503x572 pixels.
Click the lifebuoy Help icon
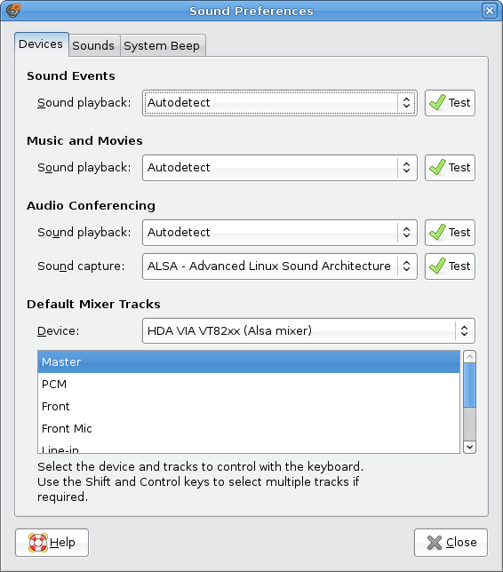tap(38, 543)
